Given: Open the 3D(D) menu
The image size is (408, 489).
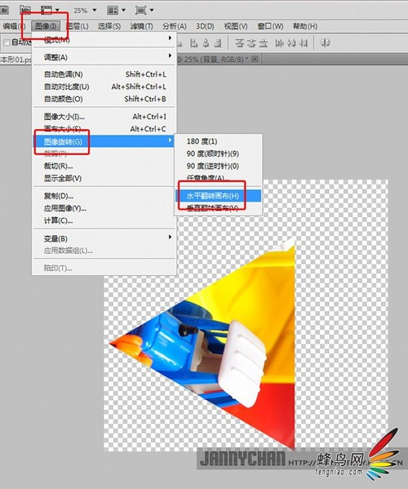Looking at the screenshot, I should (205, 26).
